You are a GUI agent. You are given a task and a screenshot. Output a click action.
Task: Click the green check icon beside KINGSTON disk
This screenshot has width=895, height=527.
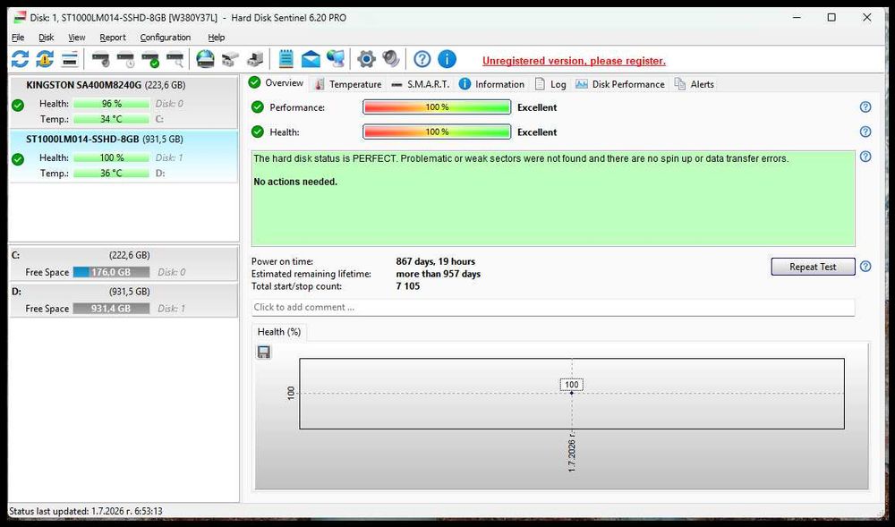pos(18,105)
